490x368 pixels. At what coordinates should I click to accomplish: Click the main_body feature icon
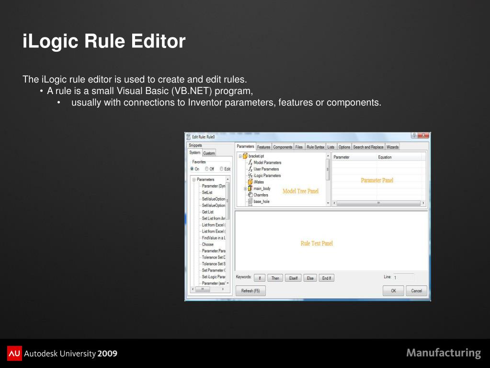pos(250,189)
